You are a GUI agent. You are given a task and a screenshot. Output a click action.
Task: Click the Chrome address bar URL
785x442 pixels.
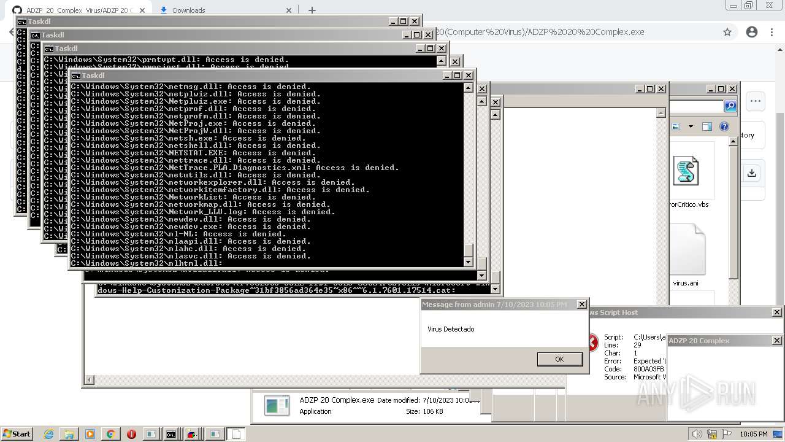[540, 32]
